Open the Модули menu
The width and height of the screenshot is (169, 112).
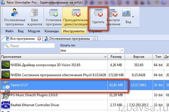click(34, 31)
